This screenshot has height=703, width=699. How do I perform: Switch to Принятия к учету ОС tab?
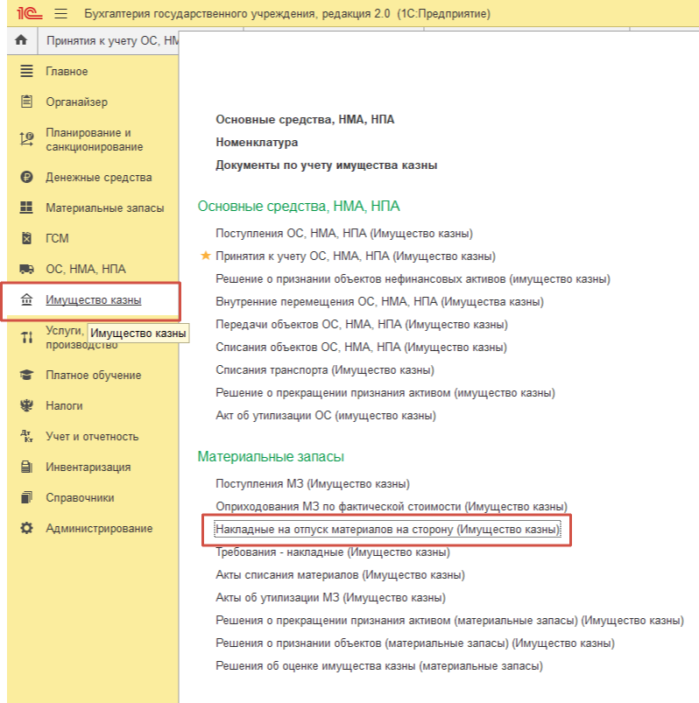(112, 41)
